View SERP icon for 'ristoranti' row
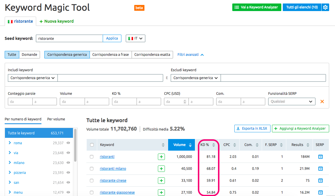The width and height of the screenshot is (335, 196). (x=320, y=157)
